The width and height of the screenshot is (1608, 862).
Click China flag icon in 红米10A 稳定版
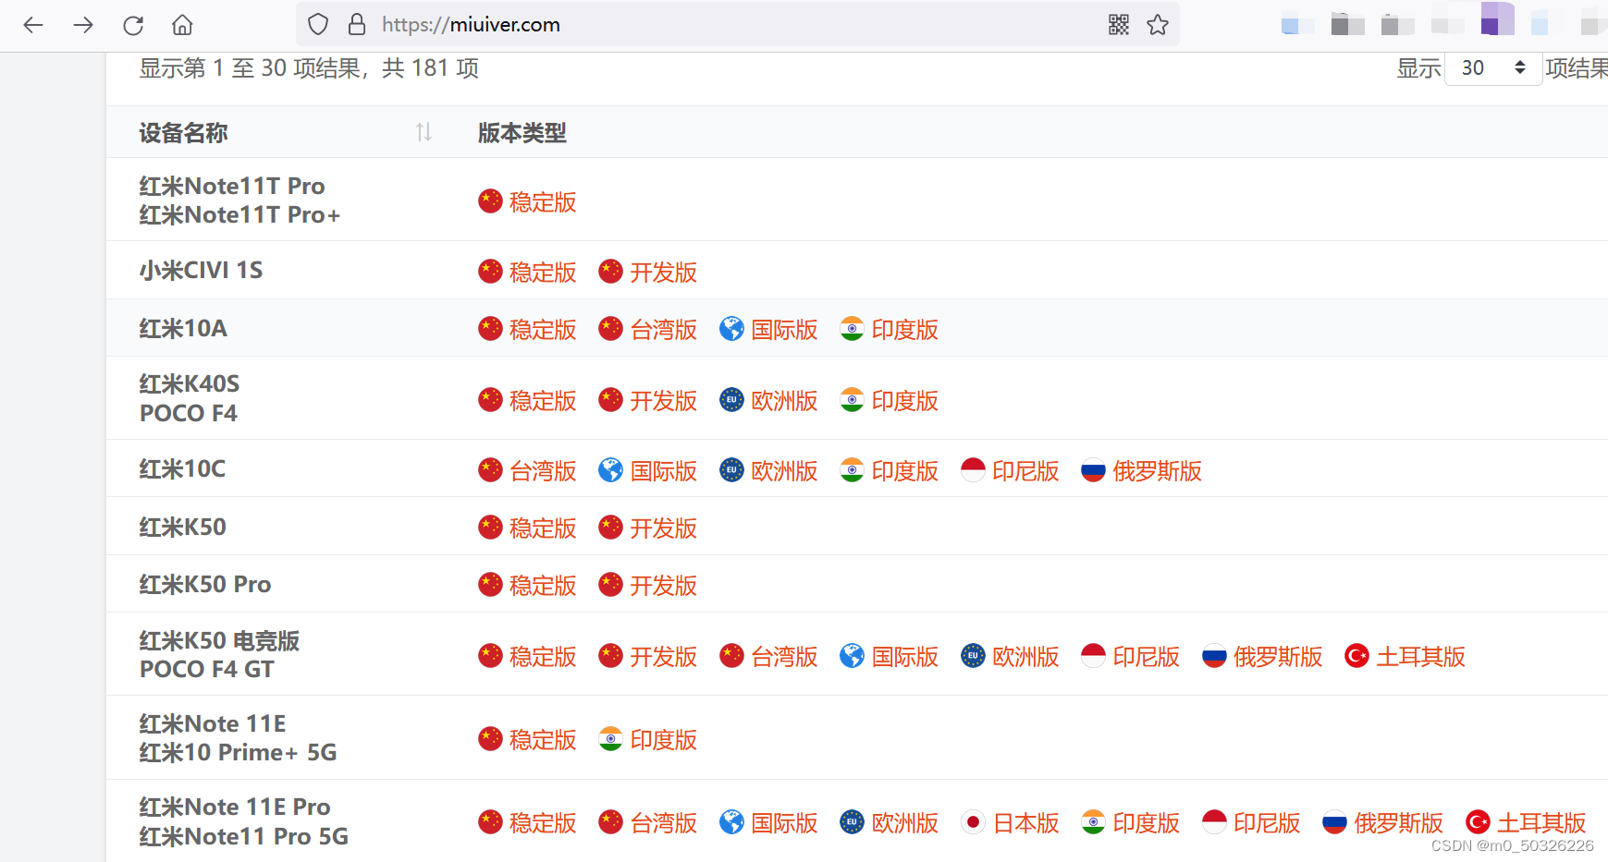tap(490, 329)
